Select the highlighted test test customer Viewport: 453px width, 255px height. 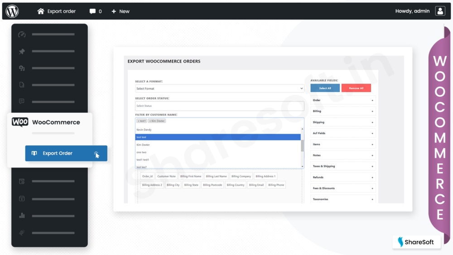[218, 137]
